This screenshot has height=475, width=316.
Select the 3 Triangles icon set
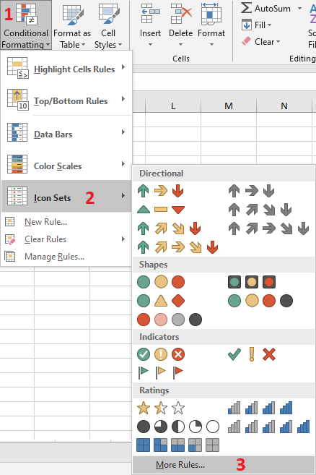pyautogui.click(x=161, y=210)
